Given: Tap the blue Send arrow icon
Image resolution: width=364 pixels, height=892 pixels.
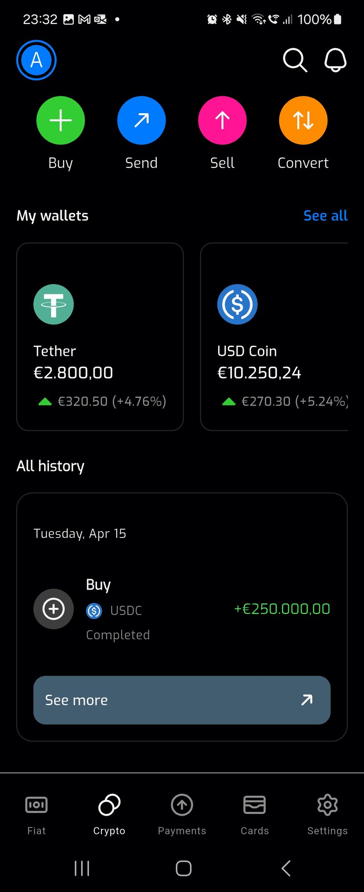Looking at the screenshot, I should [x=142, y=120].
